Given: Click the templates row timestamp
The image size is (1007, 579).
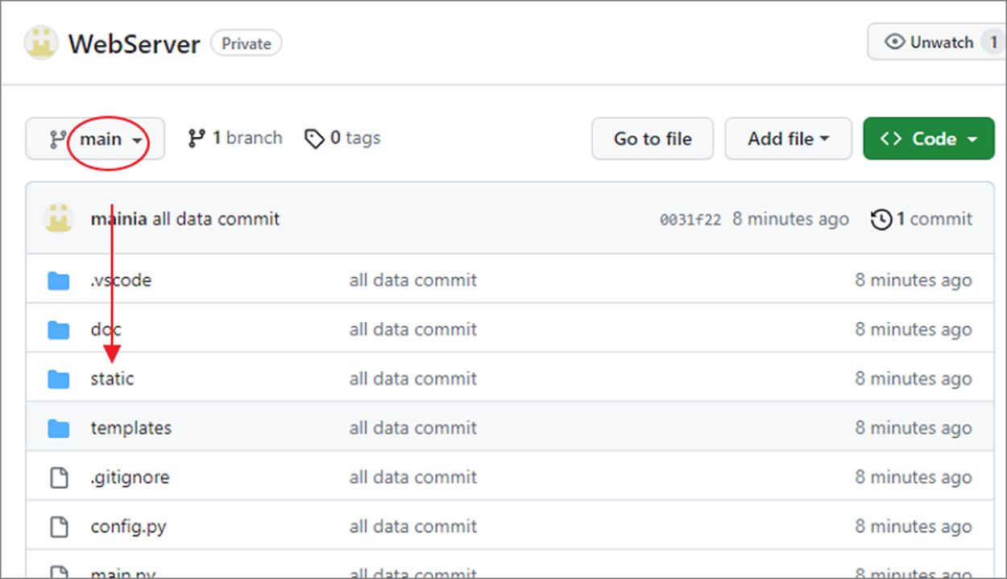Looking at the screenshot, I should pos(914,428).
